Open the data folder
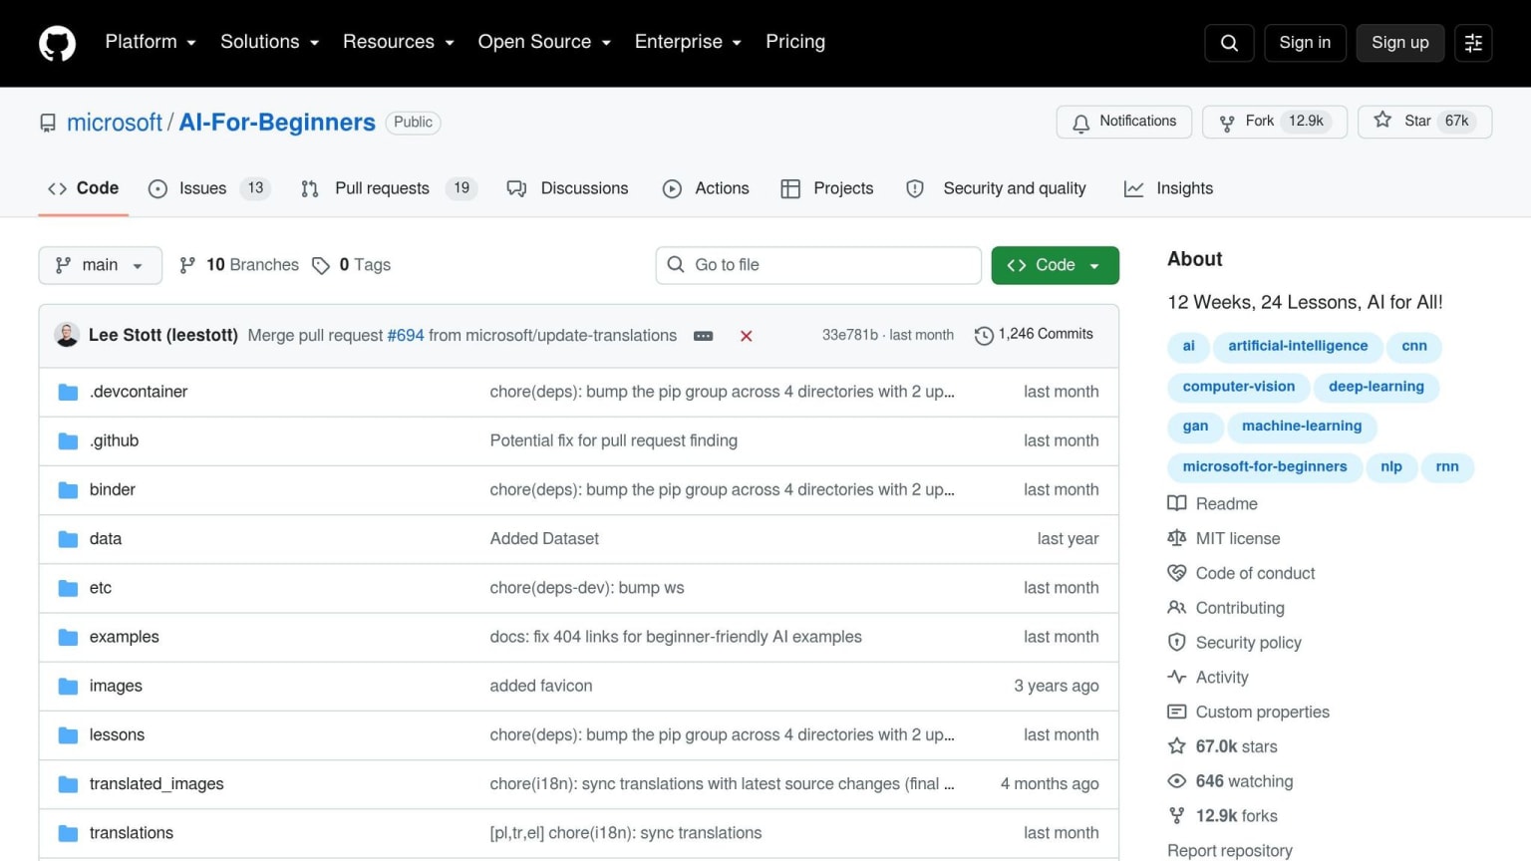This screenshot has width=1531, height=861. pyautogui.click(x=106, y=538)
